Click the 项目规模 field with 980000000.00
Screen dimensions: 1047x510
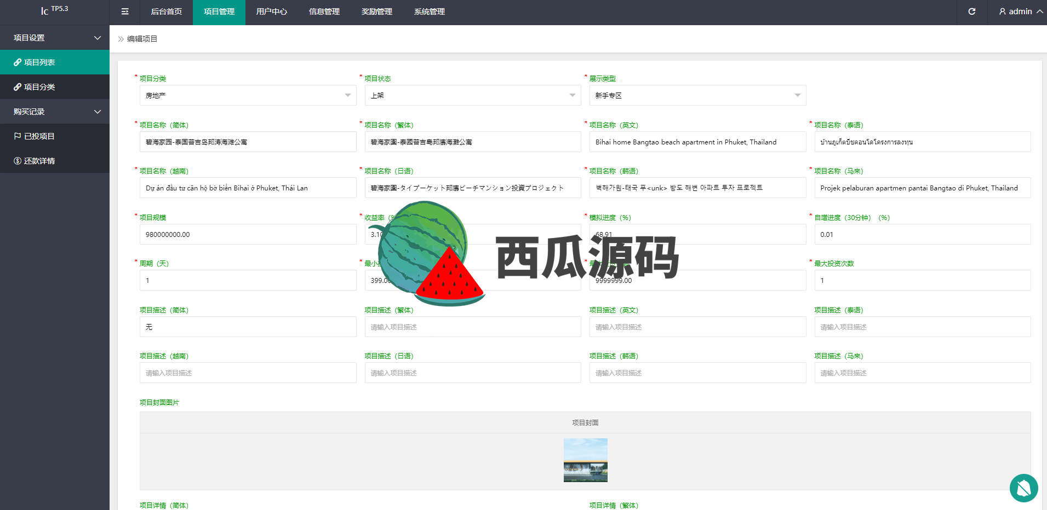pyautogui.click(x=248, y=234)
